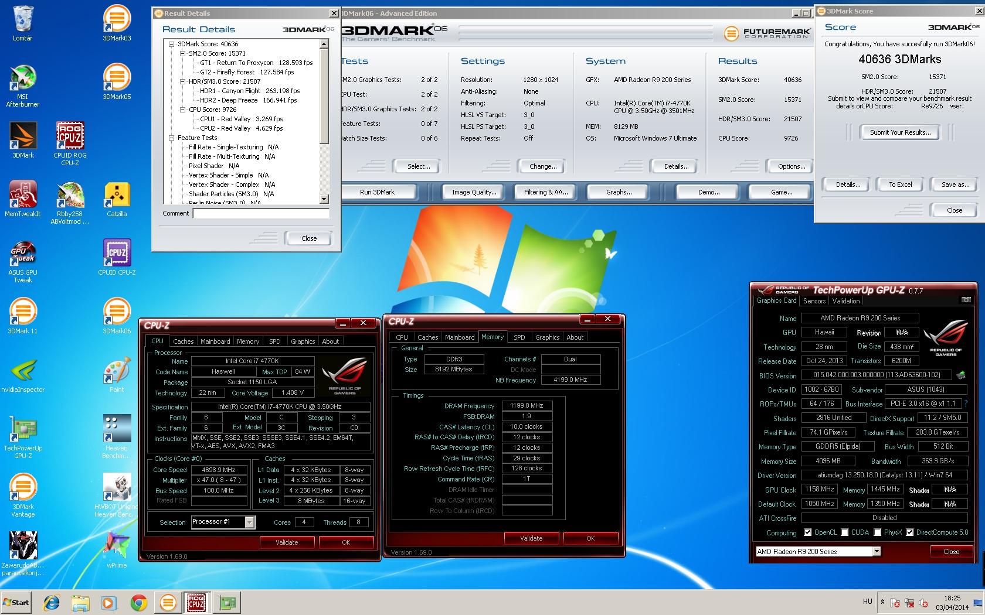Toggle PhysX checkbox in GPU-Z

(878, 532)
